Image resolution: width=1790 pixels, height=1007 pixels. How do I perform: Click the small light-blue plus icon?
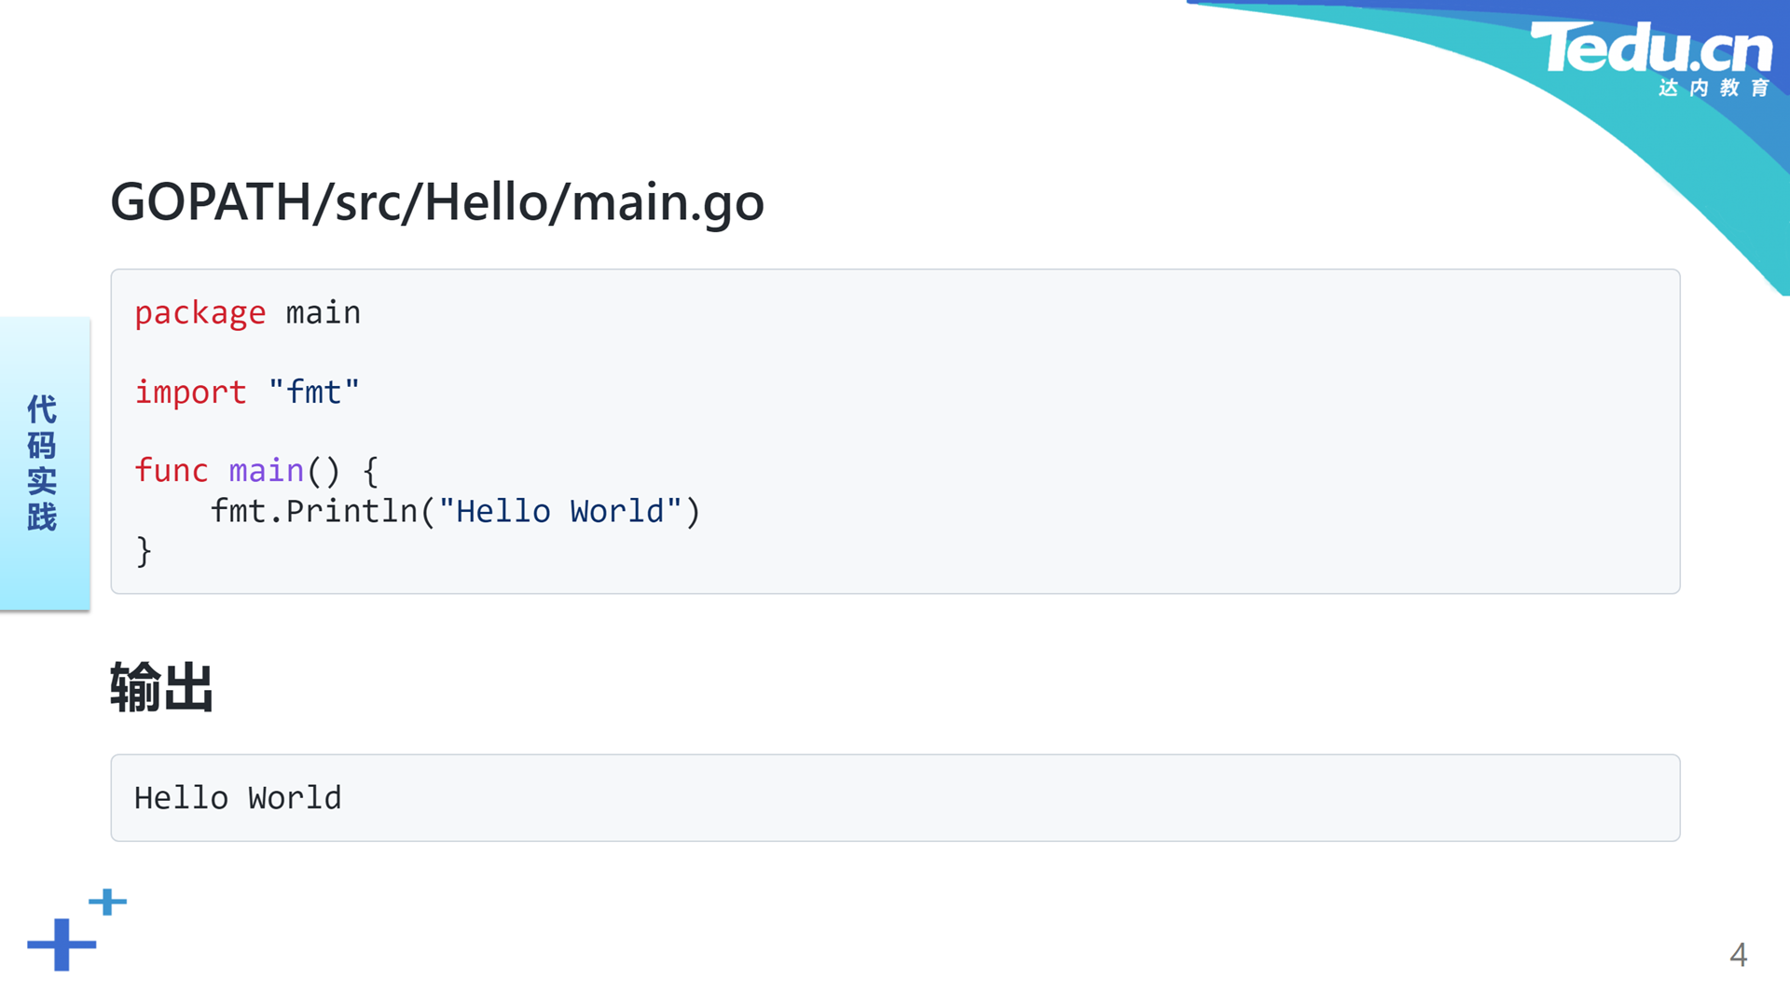107,902
